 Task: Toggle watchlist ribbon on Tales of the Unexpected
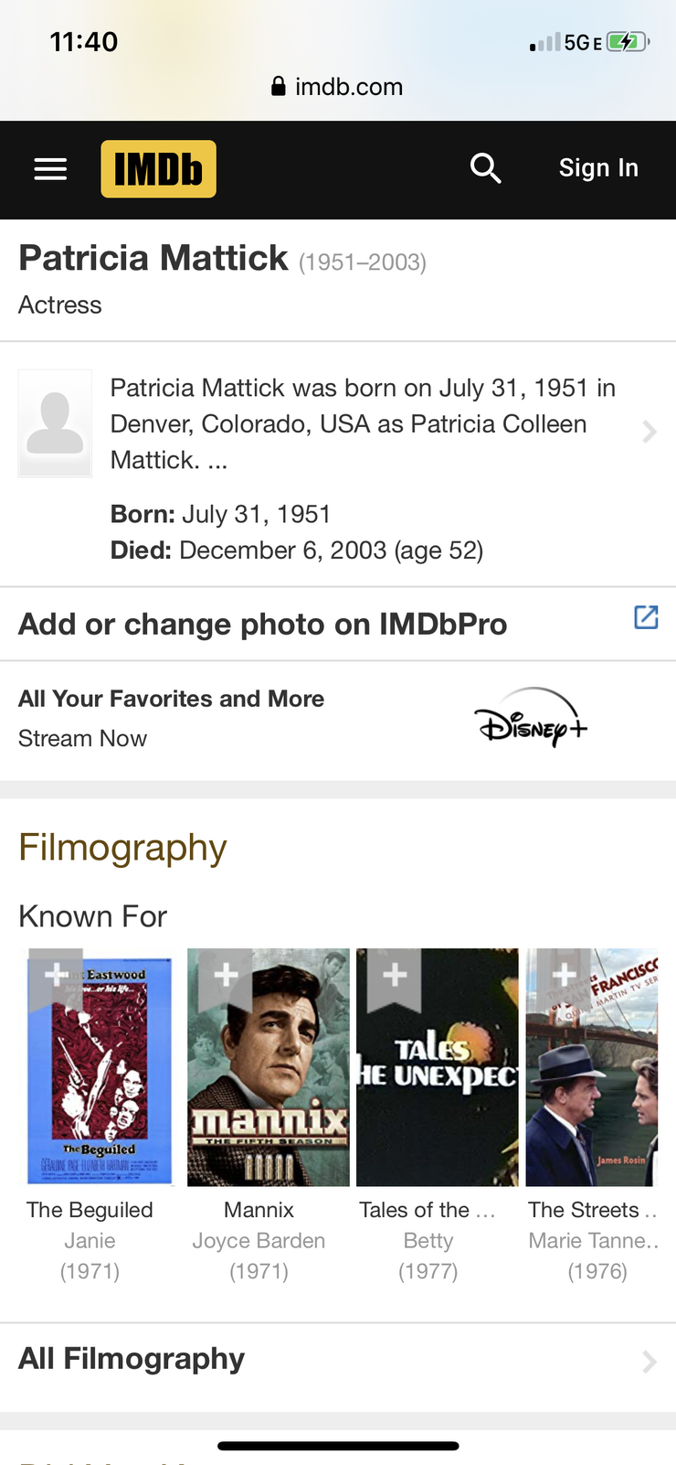pyautogui.click(x=395, y=976)
